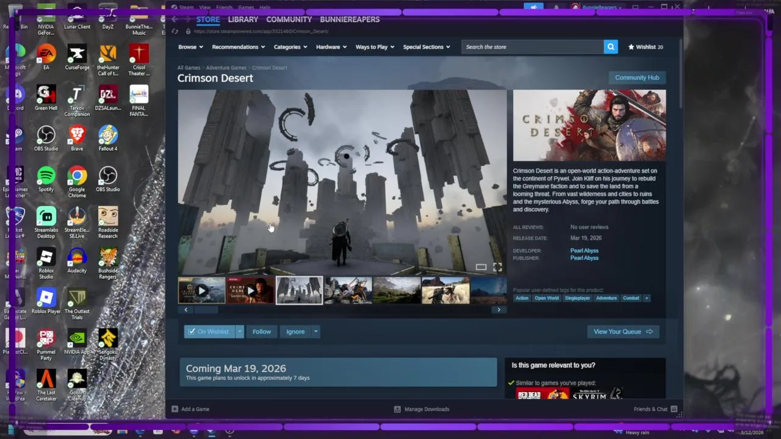The image size is (781, 439).
Task: Click the Steam back navigation arrow
Action: [x=175, y=20]
